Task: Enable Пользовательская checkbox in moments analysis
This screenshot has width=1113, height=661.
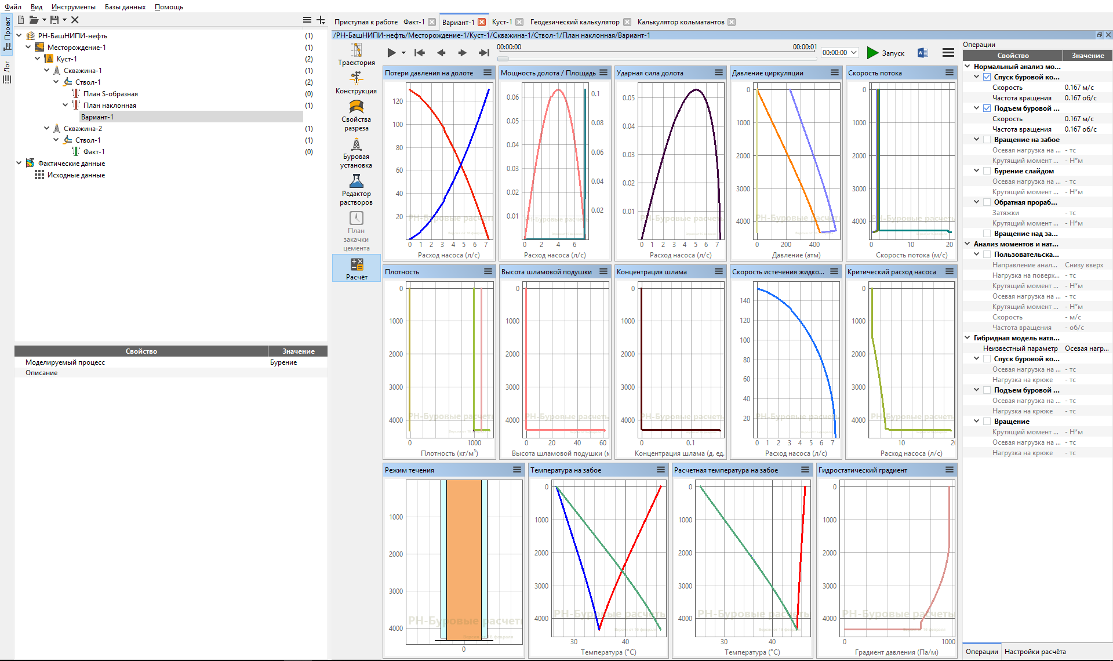Action: point(987,255)
